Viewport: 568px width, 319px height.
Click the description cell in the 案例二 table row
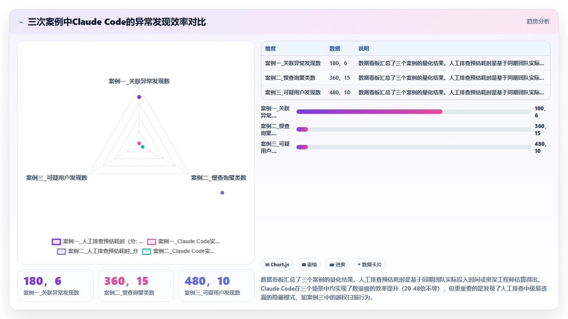pos(451,78)
